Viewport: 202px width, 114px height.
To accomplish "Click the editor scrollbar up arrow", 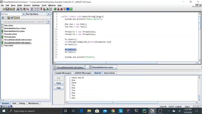I will click(x=200, y=13).
